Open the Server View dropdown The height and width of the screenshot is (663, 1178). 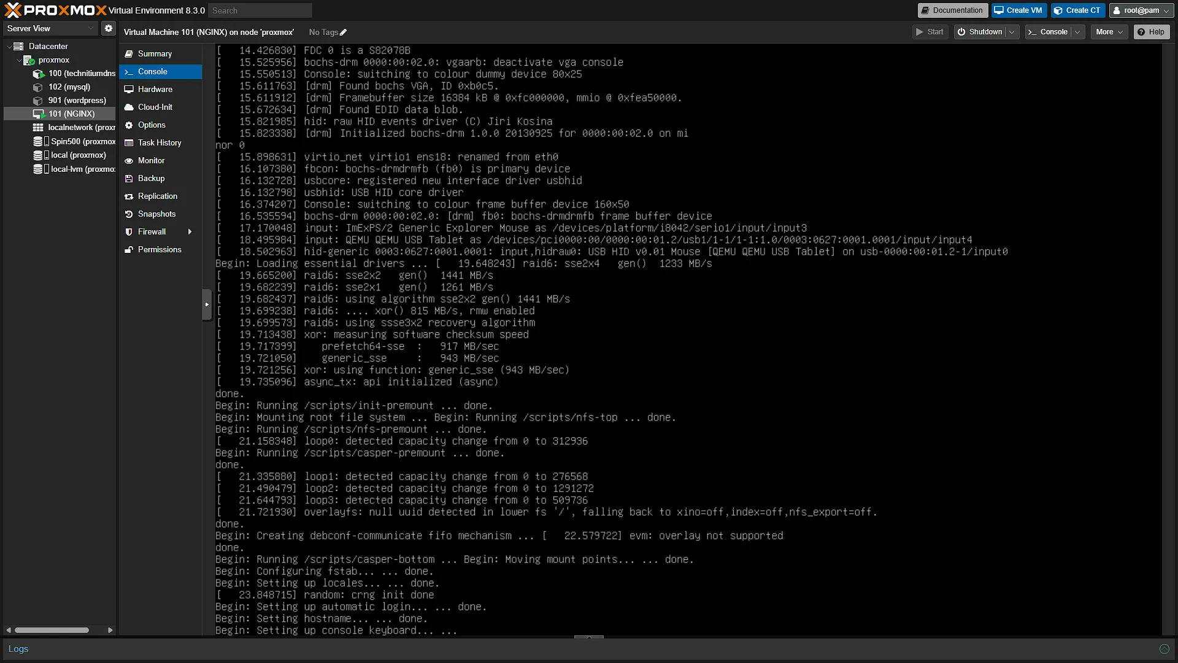click(x=50, y=28)
